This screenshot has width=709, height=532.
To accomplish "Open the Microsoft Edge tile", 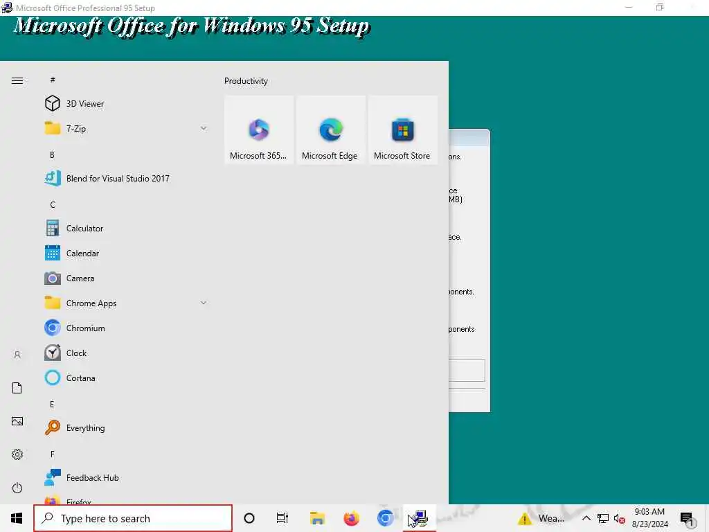I will pos(330,130).
